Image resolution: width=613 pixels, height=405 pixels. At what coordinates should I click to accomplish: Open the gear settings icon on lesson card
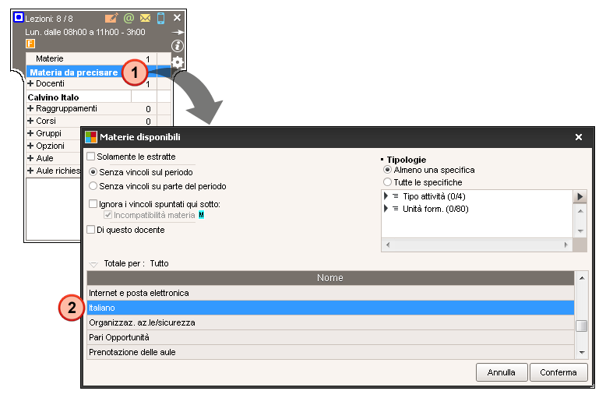[x=178, y=62]
